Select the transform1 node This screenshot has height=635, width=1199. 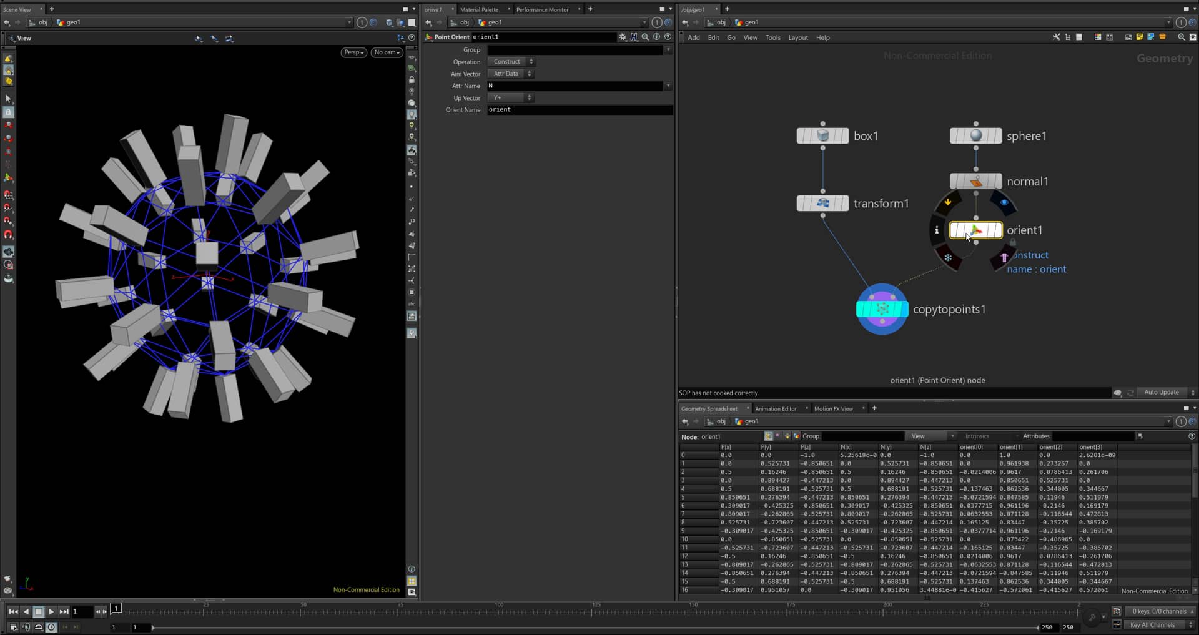pos(822,203)
